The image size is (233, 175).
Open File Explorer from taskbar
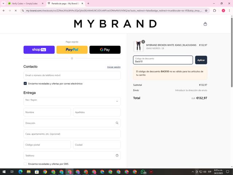[29, 172]
